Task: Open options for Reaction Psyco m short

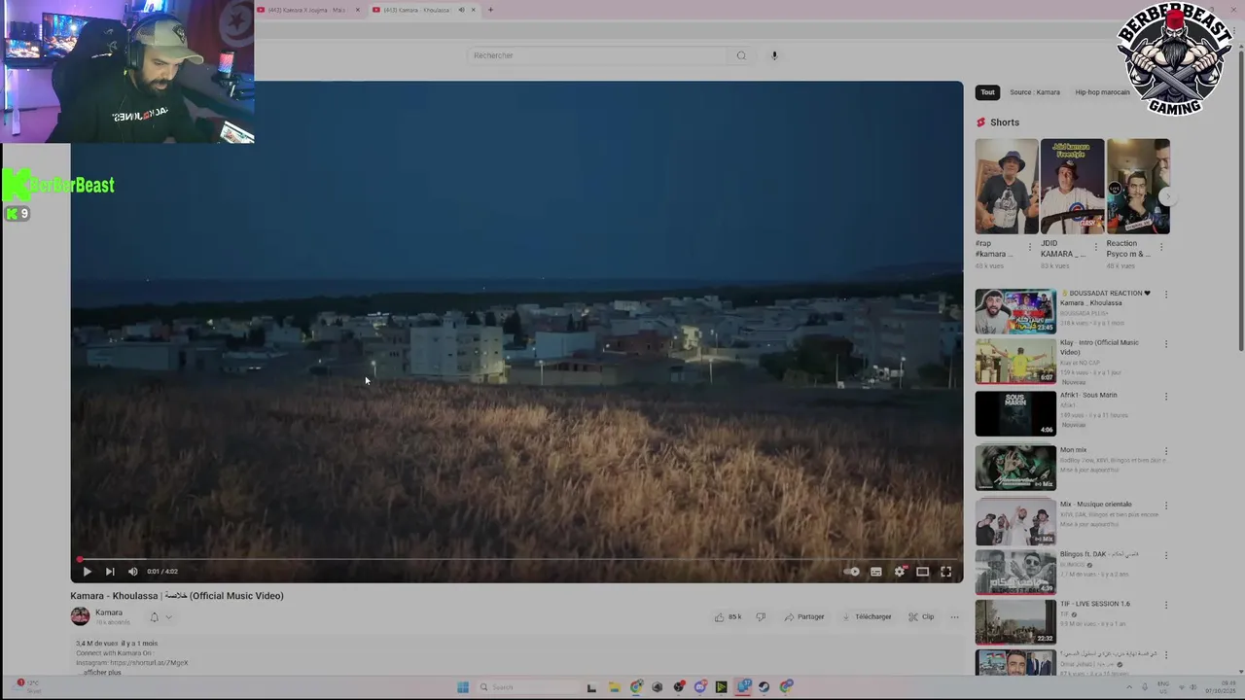Action: (x=1160, y=247)
